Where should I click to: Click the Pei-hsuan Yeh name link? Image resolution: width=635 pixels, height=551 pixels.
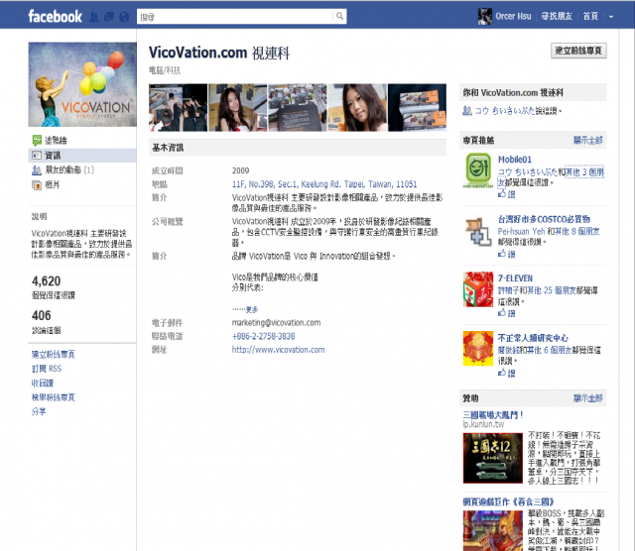[521, 231]
